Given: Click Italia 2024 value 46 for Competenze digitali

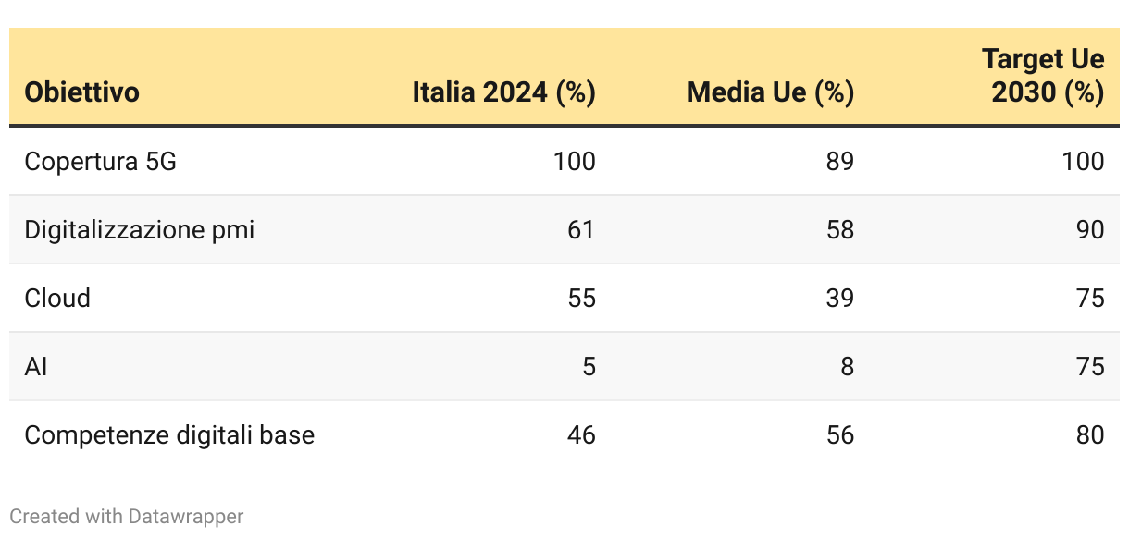Looking at the screenshot, I should (x=581, y=434).
